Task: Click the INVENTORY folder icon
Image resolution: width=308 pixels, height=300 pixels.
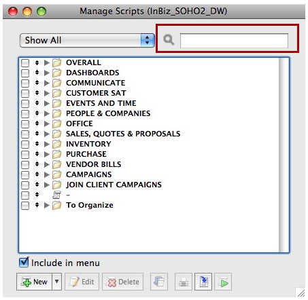Action: [x=56, y=144]
